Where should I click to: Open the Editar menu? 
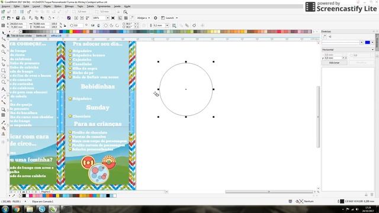coord(17,7)
